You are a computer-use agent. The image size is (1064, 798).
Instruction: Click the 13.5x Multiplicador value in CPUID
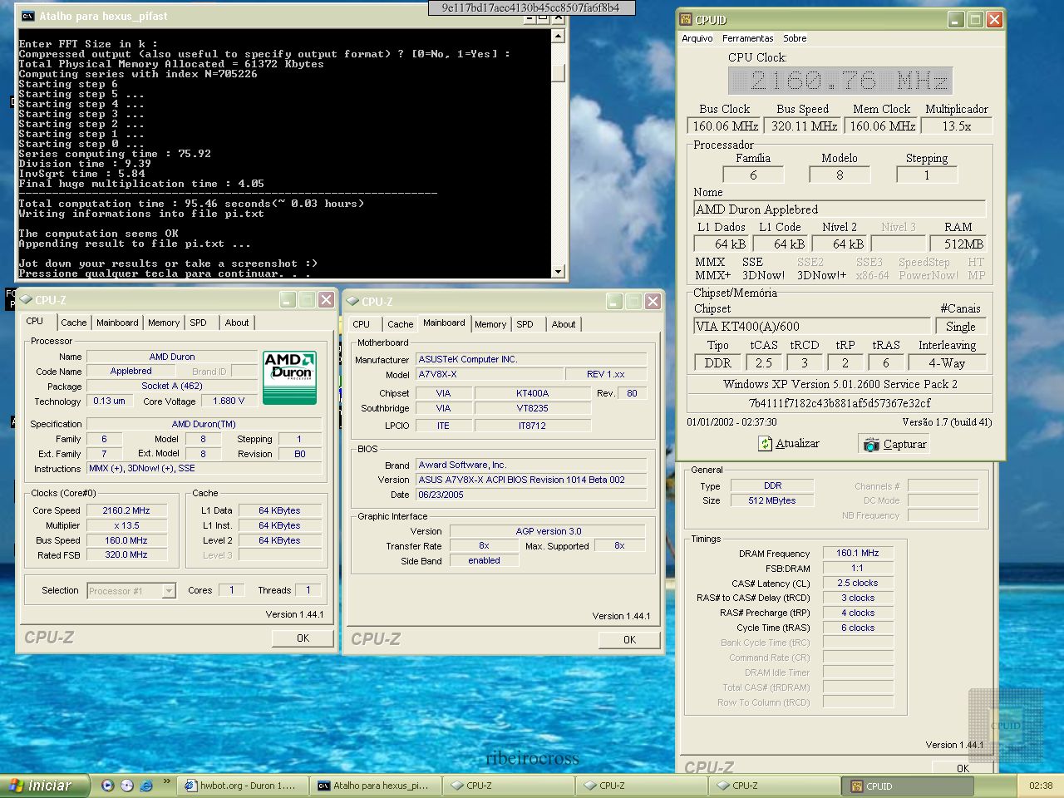pos(957,126)
